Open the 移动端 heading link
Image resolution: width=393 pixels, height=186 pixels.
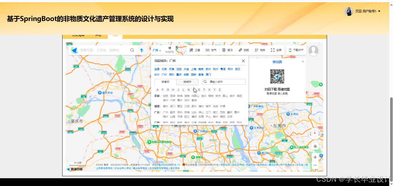(277, 62)
